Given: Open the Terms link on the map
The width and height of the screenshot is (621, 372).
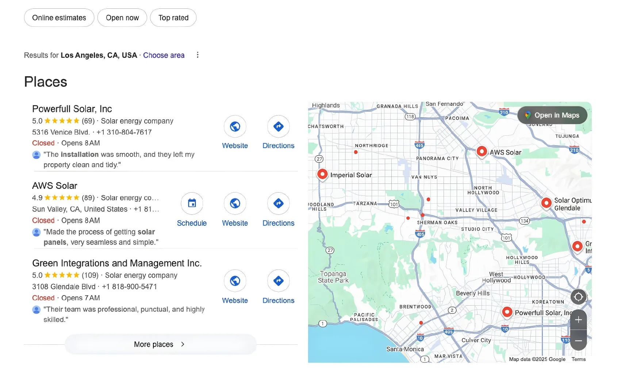Looking at the screenshot, I should (x=578, y=359).
